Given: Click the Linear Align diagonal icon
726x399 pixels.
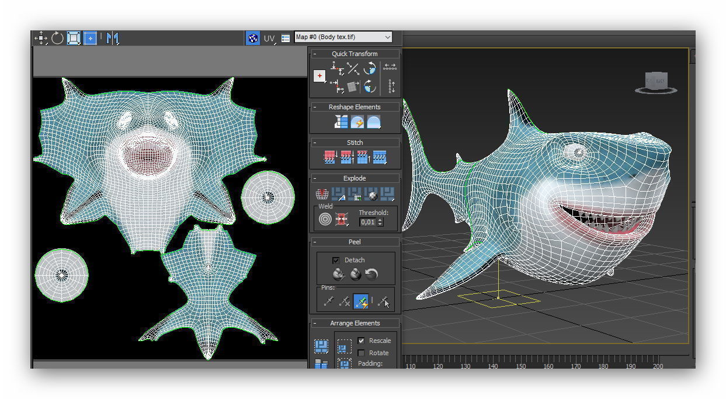Looking at the screenshot, I should click(x=353, y=69).
